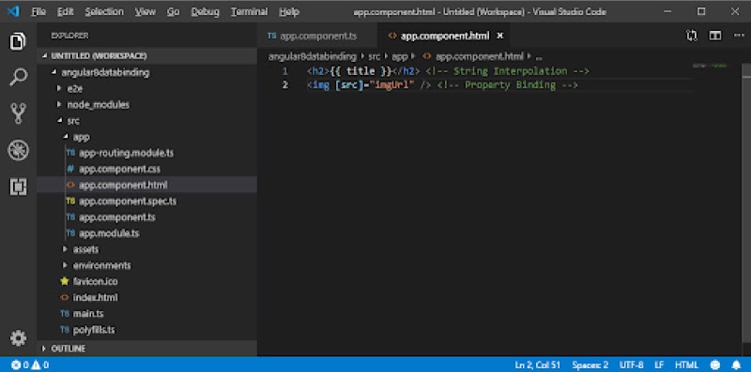The width and height of the screenshot is (751, 372).
Task: Click the errors count icon in status bar
Action: (x=16, y=365)
